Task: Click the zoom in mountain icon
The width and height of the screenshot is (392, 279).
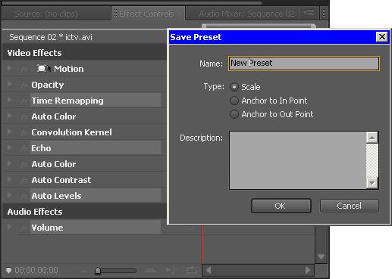Action: click(150, 270)
